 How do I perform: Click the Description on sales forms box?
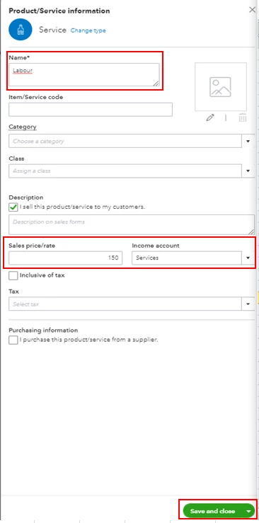[x=132, y=224]
